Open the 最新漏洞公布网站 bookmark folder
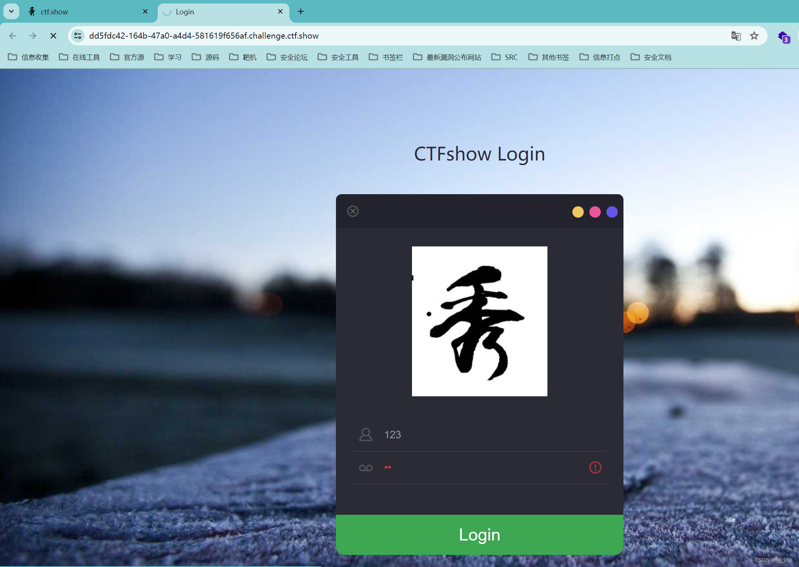This screenshot has height=567, width=799. point(447,57)
